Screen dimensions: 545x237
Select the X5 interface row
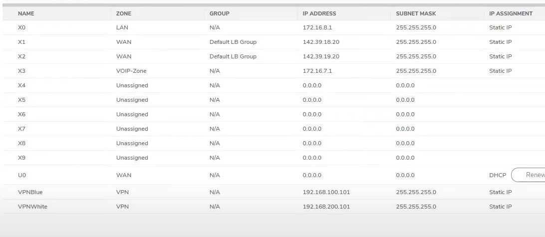coord(21,100)
